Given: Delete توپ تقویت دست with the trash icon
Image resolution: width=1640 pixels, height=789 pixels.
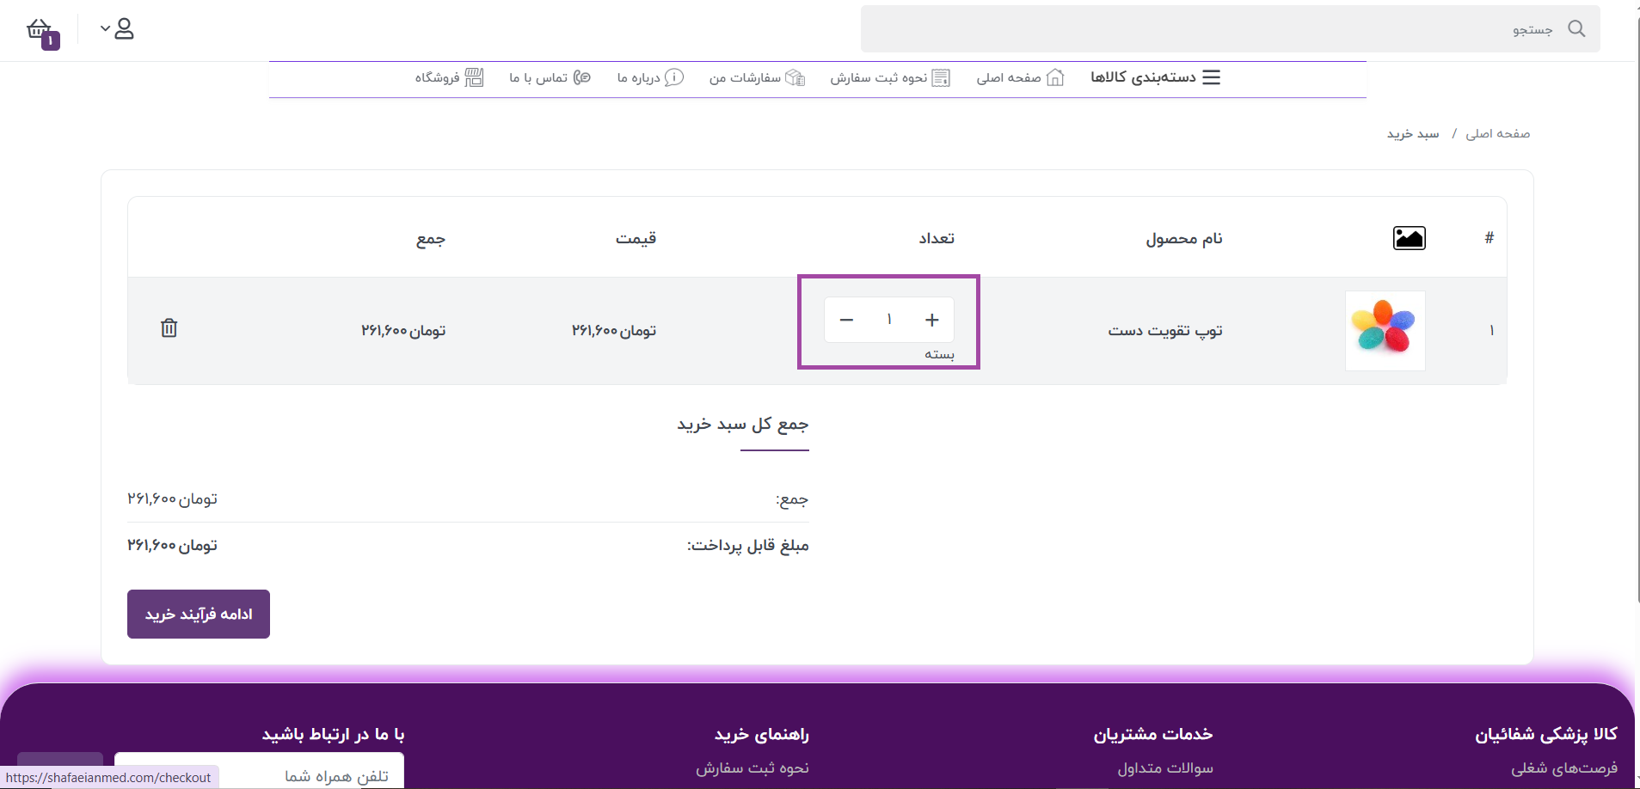Looking at the screenshot, I should pos(169,328).
